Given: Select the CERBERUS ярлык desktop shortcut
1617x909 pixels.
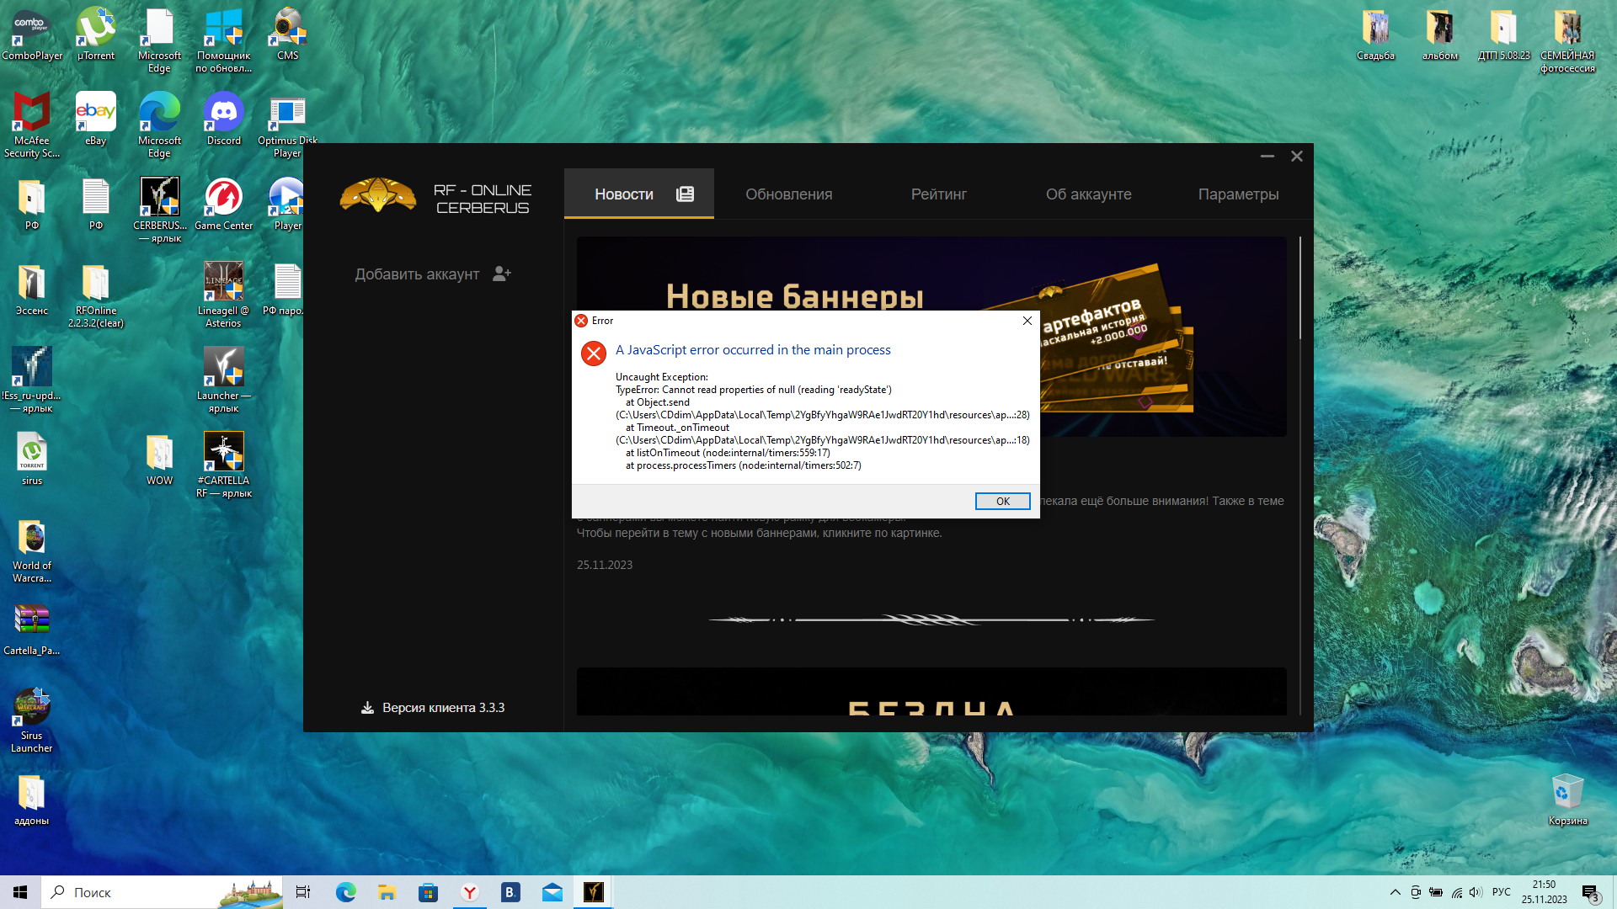Looking at the screenshot, I should [160, 210].
